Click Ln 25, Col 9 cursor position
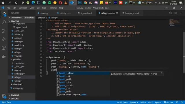185x104 pixels. [x=122, y=102]
